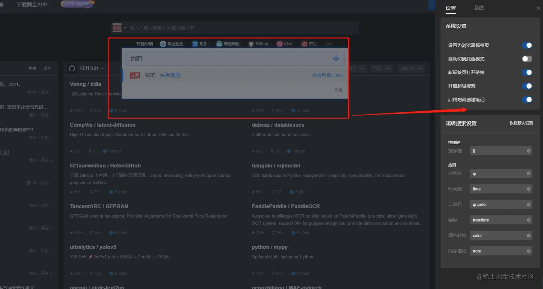Click the promotional banner beside 下载掘金APP
The width and height of the screenshot is (543, 289).
click(x=78, y=4)
